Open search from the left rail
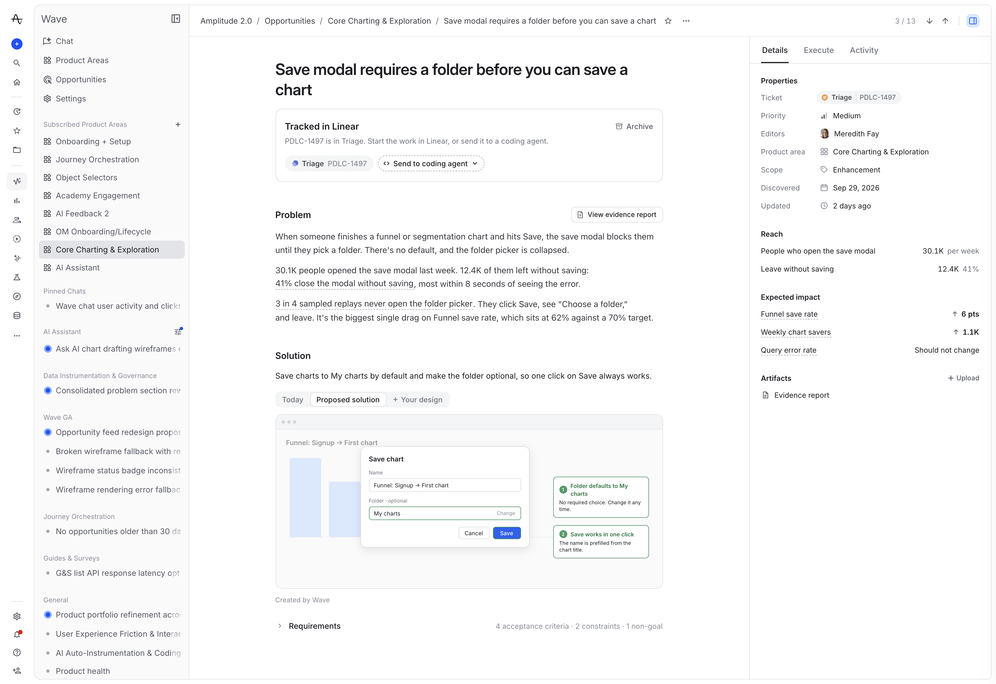996x684 pixels. point(17,63)
